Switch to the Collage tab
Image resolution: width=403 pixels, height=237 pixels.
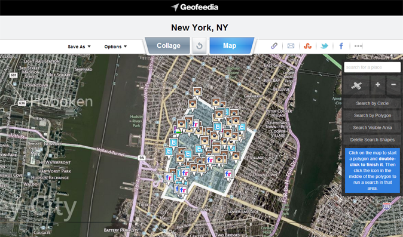[x=168, y=45]
